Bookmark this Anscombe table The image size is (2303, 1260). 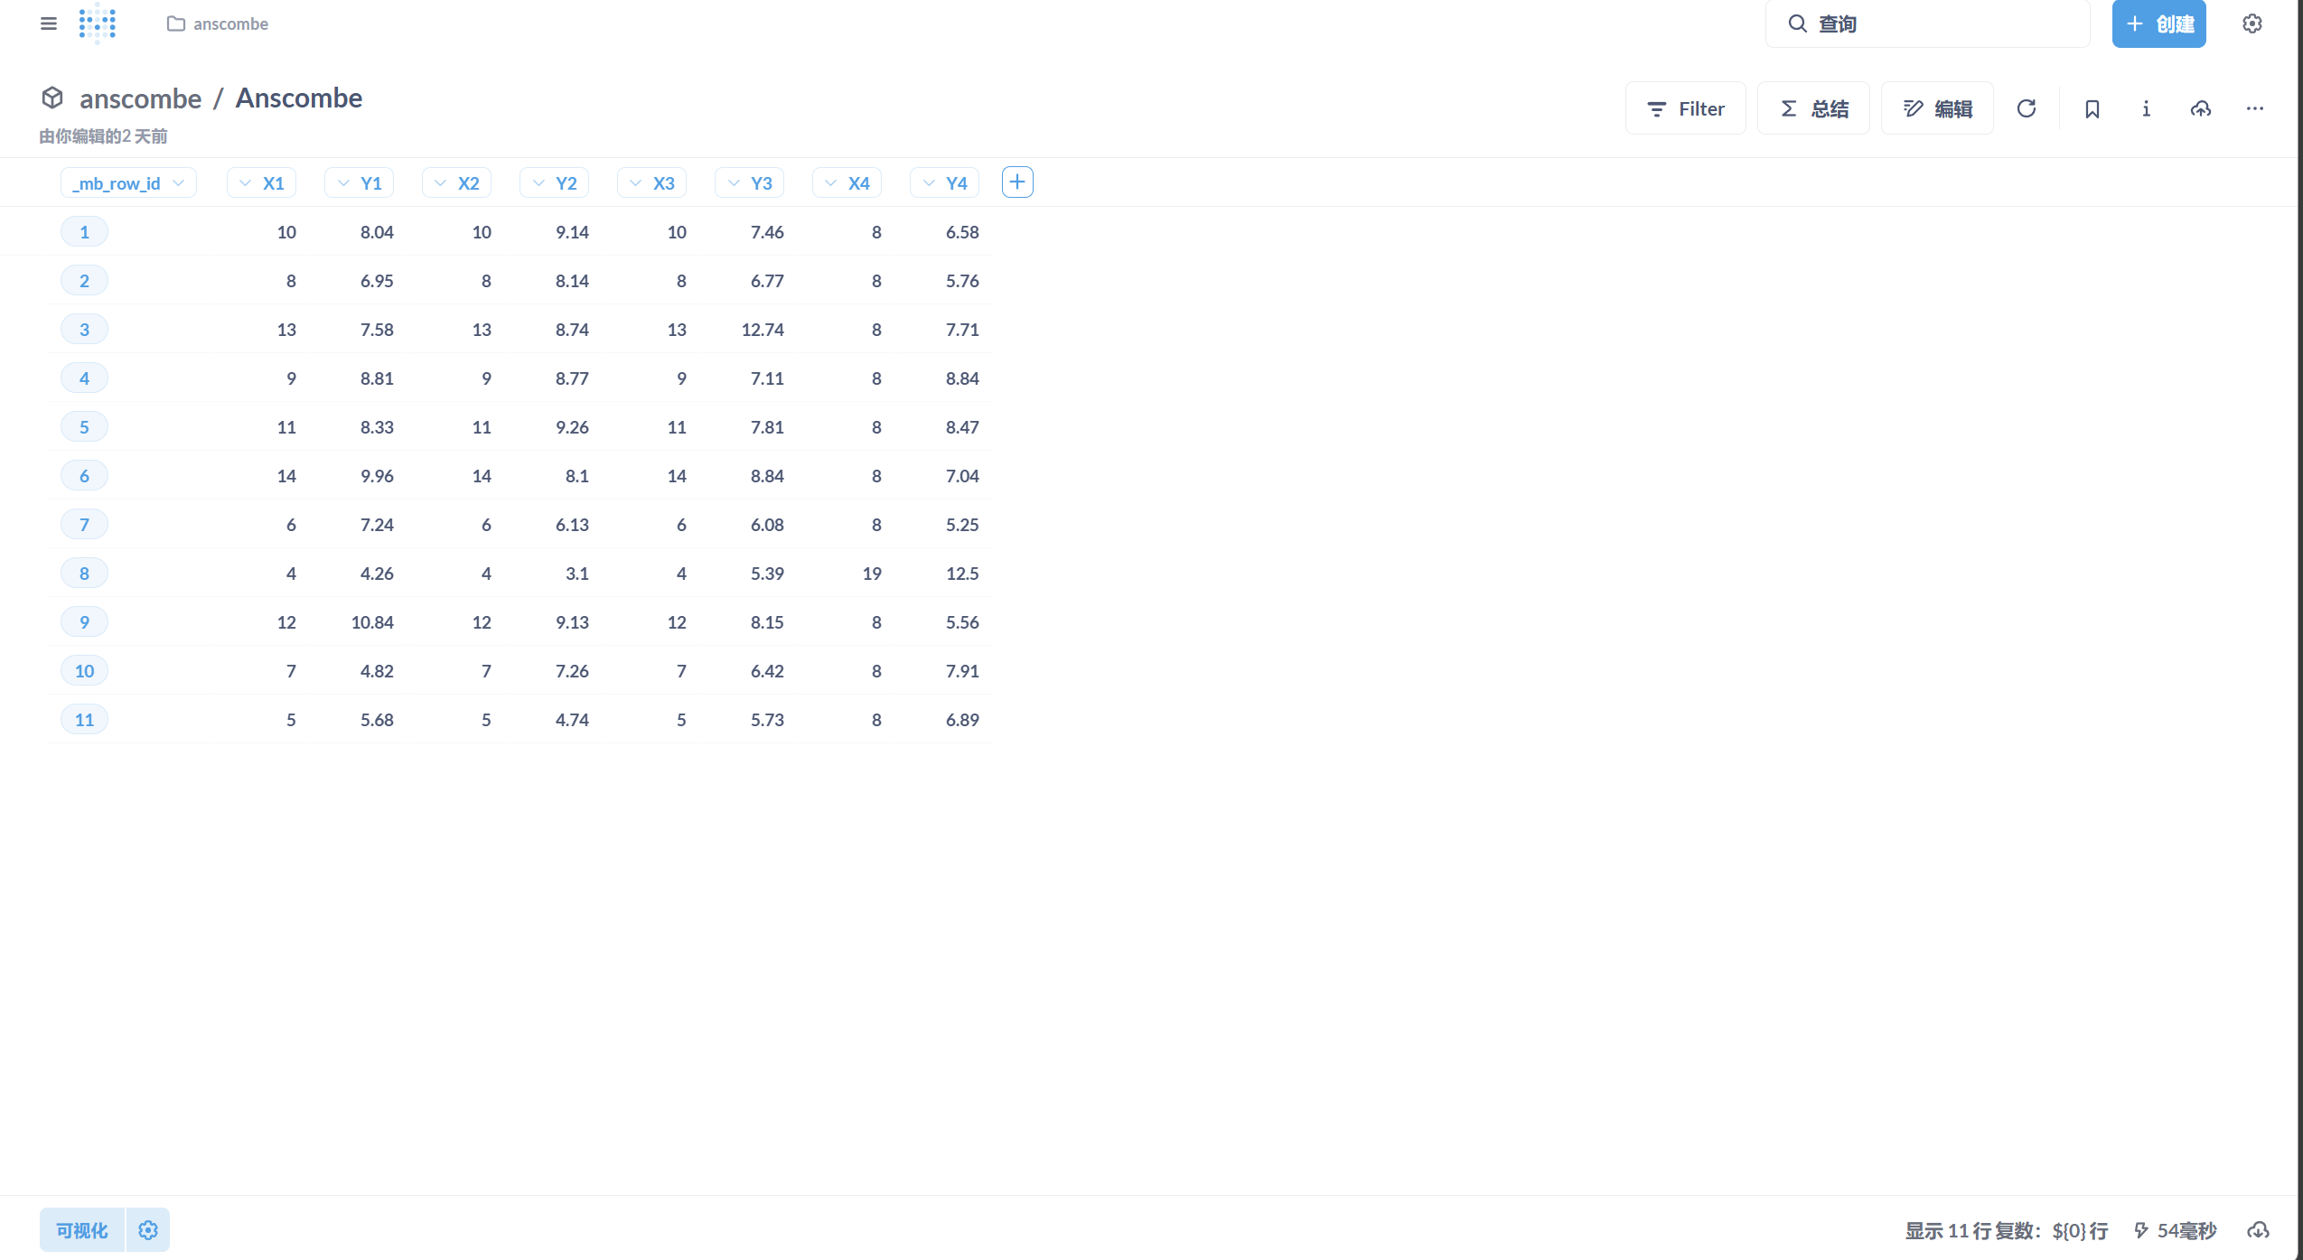(2092, 108)
